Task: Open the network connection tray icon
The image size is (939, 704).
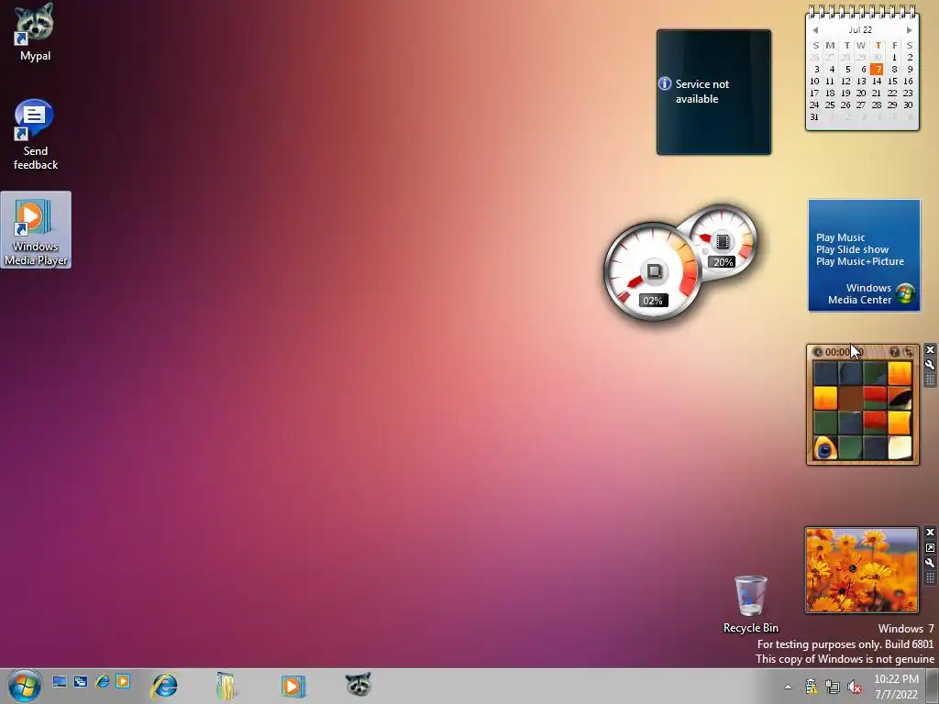Action: (833, 687)
